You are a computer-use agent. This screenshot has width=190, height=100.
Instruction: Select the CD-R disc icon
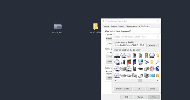[x=117, y=62]
